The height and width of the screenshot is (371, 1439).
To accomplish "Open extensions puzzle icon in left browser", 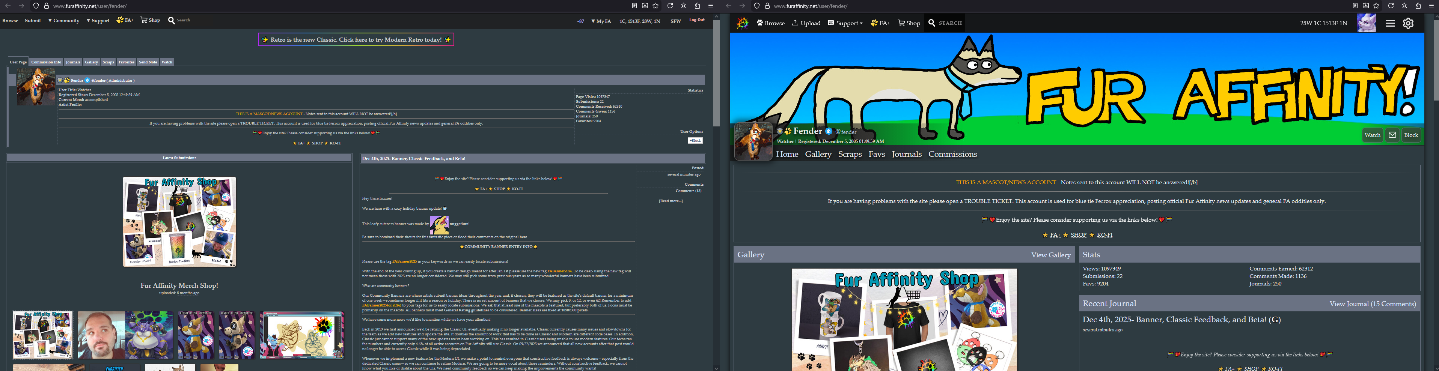I will (x=697, y=6).
